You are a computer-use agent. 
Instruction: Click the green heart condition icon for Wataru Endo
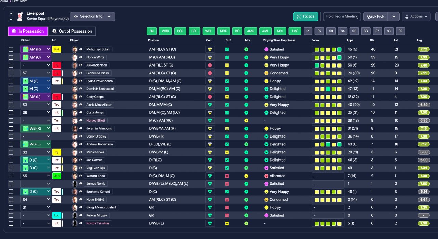coord(210,176)
